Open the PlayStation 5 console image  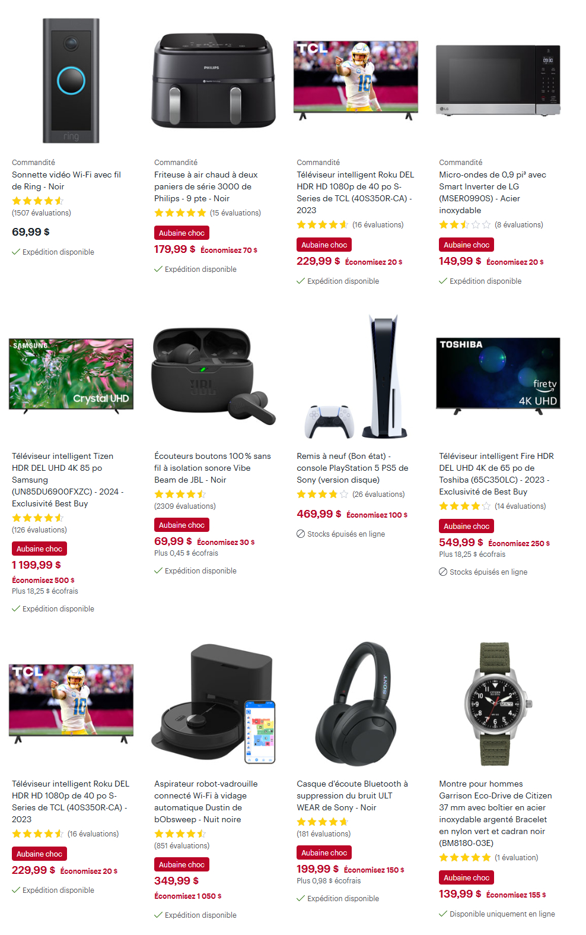pyautogui.click(x=356, y=376)
